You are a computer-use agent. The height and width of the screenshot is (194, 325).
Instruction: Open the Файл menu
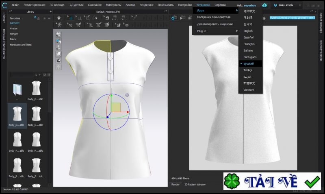point(15,5)
